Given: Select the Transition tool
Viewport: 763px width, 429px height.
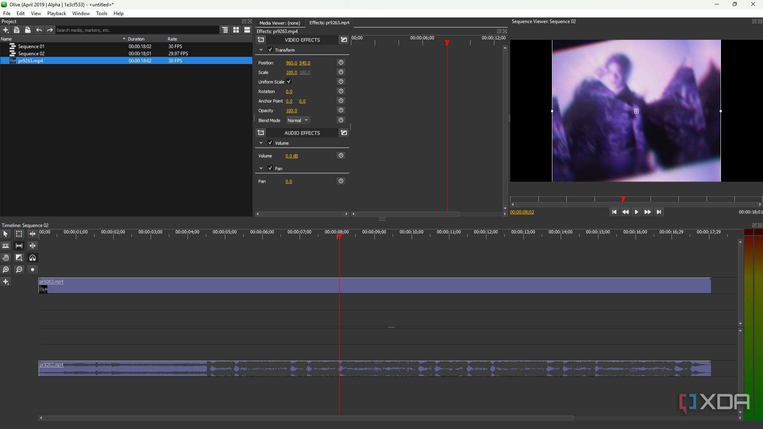Looking at the screenshot, I should [x=19, y=258].
